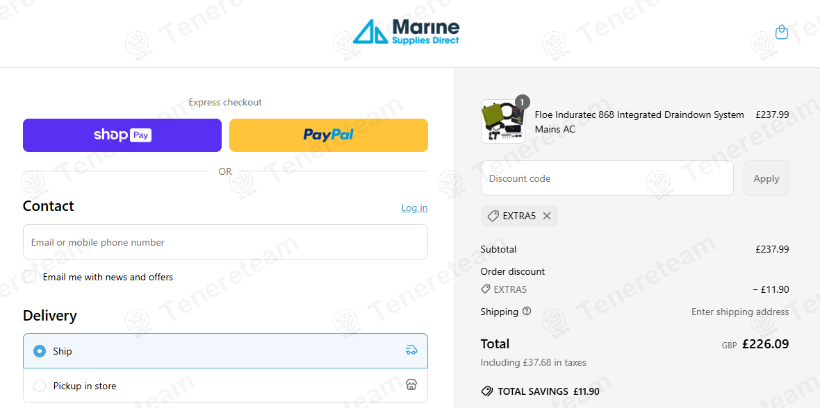Enable Email me with news and offers
This screenshot has width=820, height=408.
pyautogui.click(x=30, y=276)
